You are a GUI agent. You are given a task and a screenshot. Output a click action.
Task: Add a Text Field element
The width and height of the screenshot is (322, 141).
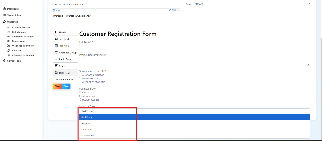coord(65,39)
